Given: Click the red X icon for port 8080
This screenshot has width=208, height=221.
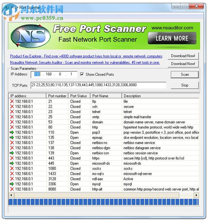Looking at the screenshot, I should tap(12, 189).
